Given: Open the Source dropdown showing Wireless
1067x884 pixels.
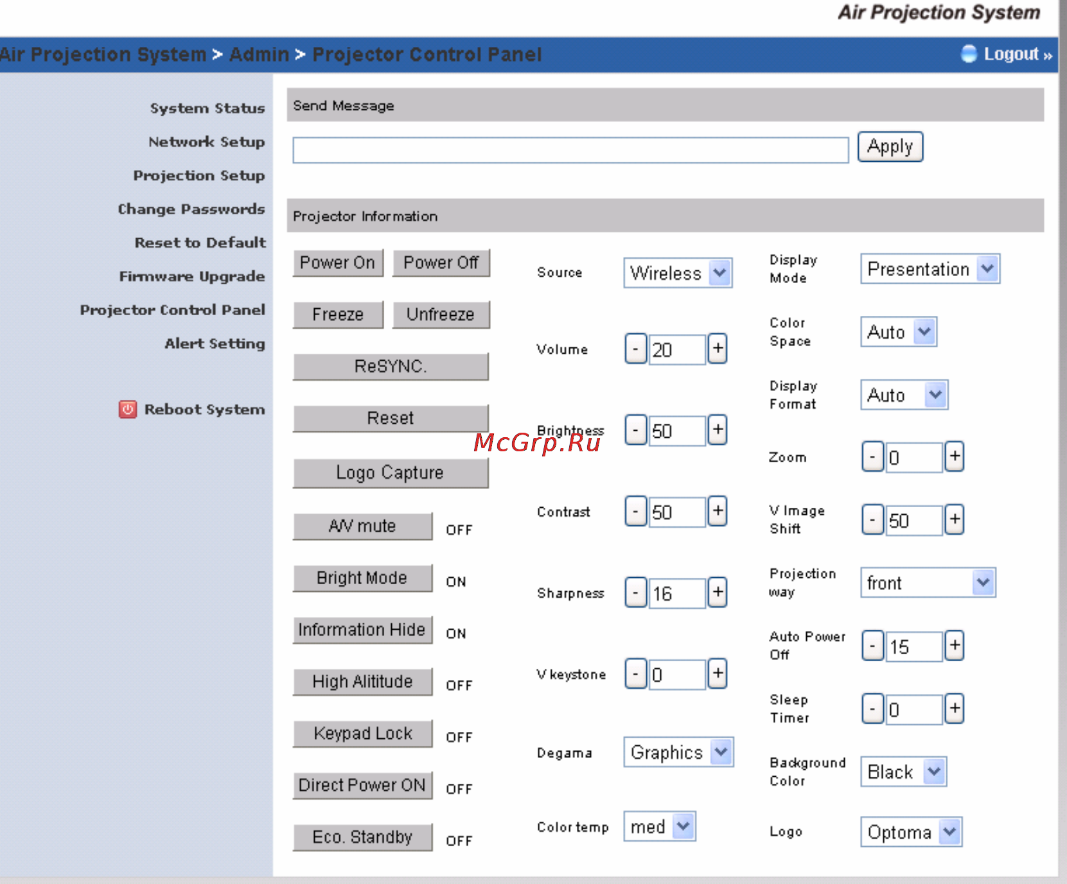Looking at the screenshot, I should pos(678,273).
